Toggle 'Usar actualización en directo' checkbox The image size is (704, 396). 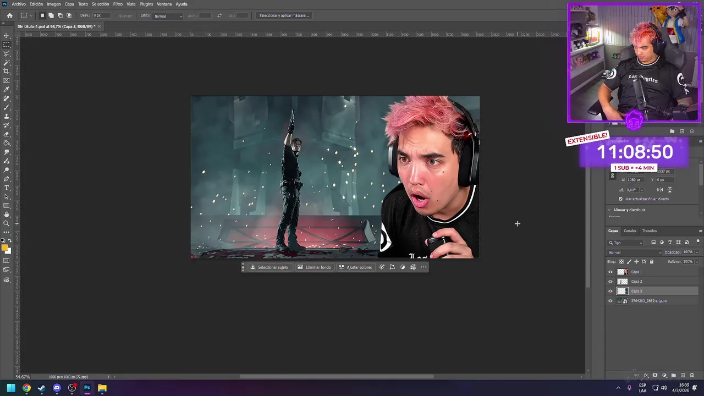coord(620,199)
